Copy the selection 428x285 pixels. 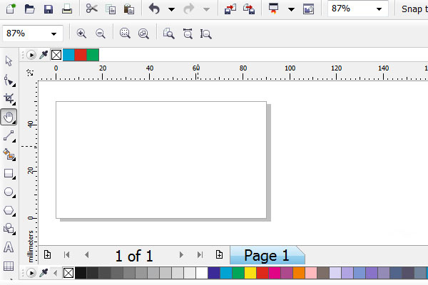[x=111, y=9]
